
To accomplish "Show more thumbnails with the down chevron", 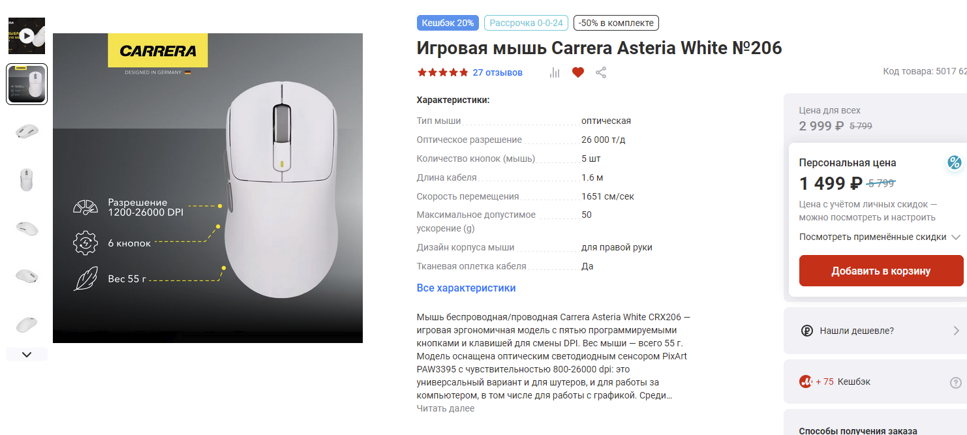I will pos(27,355).
